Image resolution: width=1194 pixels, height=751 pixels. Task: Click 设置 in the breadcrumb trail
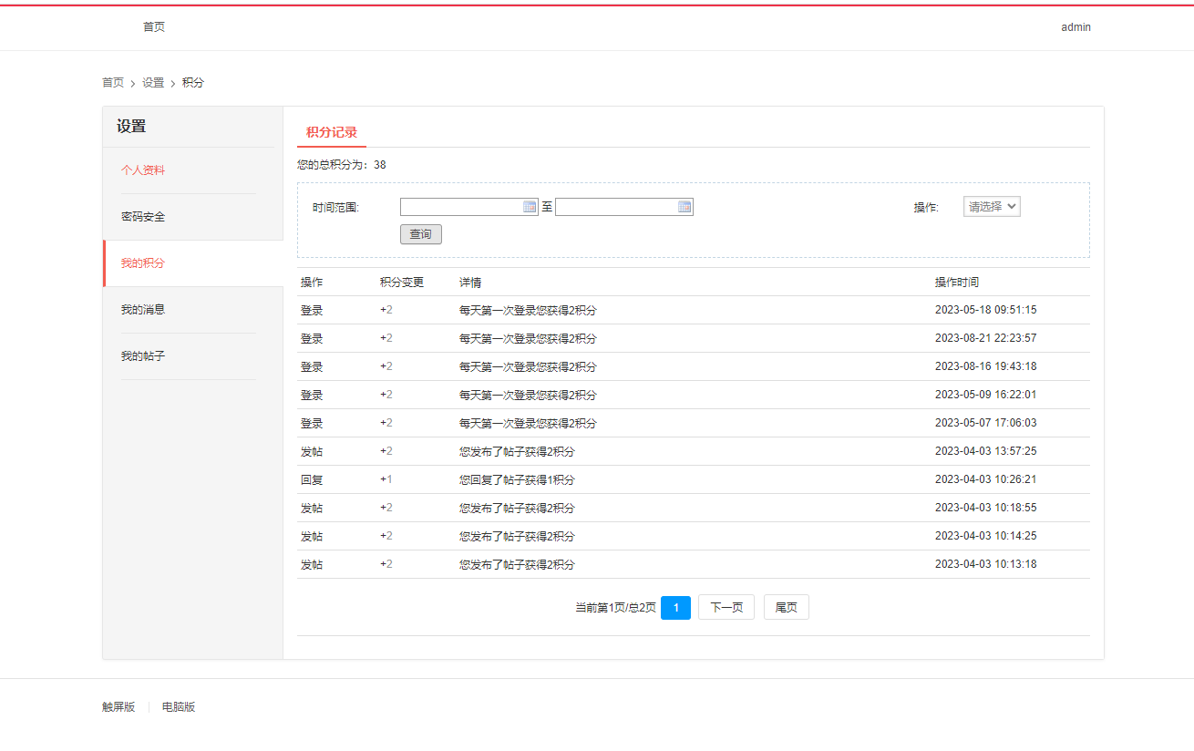pos(151,82)
